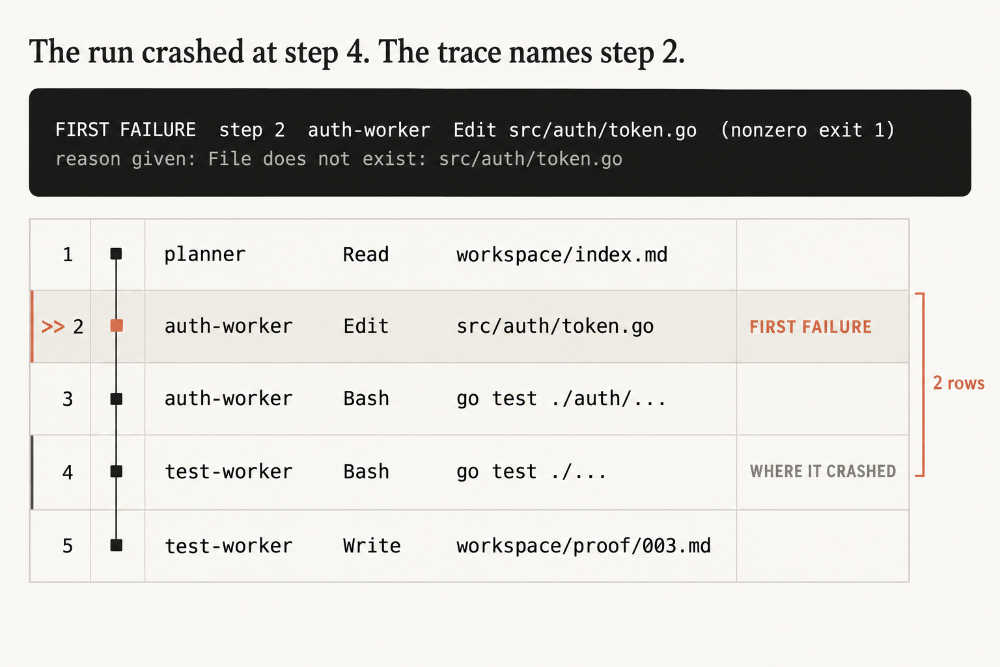Click src/auth/token.go in the step 2 table row
This screenshot has width=1000, height=667.
coord(555,326)
